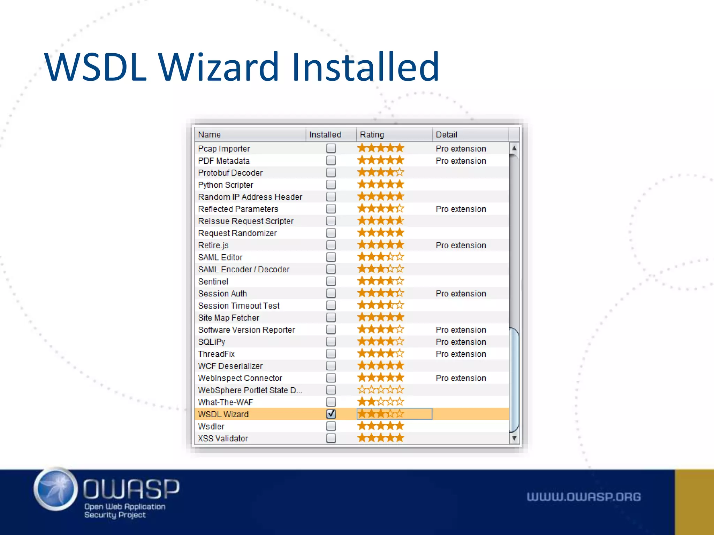Image resolution: width=714 pixels, height=535 pixels.
Task: Click Pro extension detail for Retire.js
Action: (461, 245)
